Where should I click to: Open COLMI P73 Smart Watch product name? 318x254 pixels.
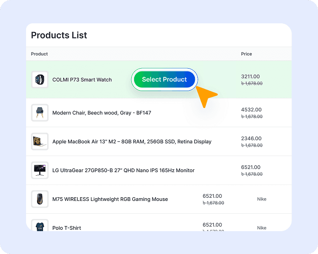click(82, 80)
